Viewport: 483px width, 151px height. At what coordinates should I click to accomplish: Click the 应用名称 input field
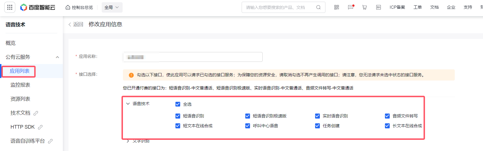coord(193,57)
